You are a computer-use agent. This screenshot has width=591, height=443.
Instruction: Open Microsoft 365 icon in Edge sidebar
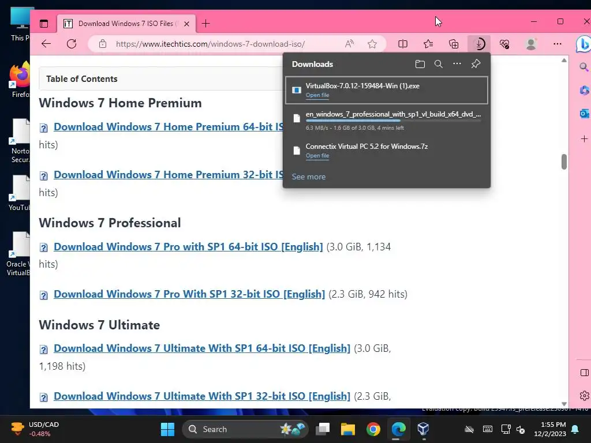tap(584, 91)
